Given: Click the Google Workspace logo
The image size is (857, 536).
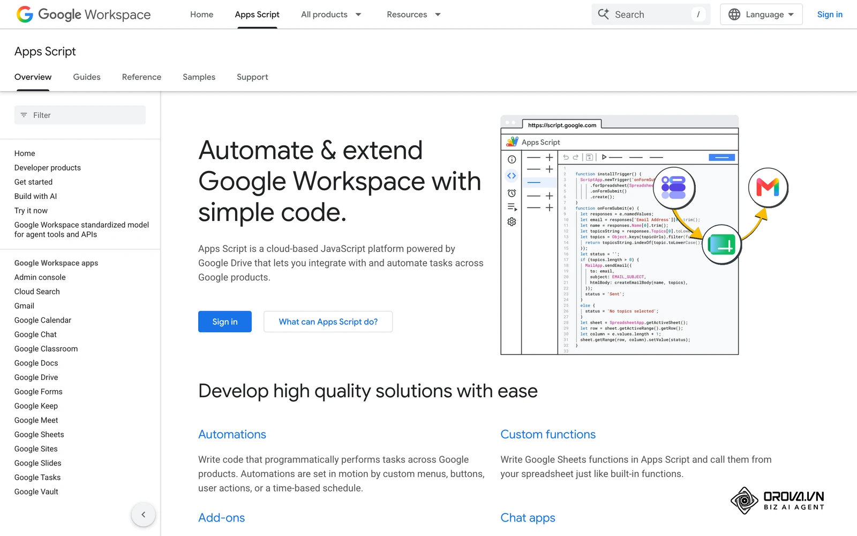Looking at the screenshot, I should tap(84, 14).
